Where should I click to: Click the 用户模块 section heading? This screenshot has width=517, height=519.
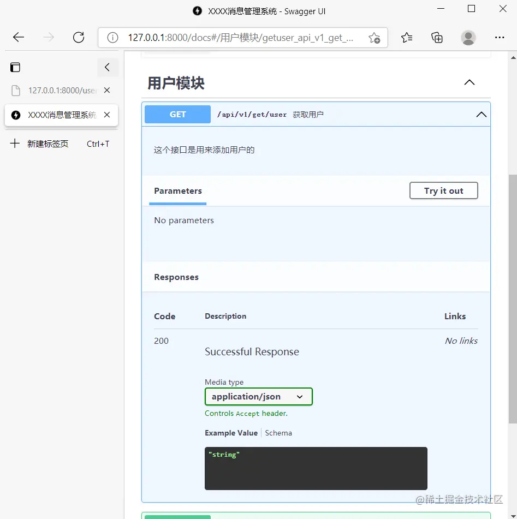[x=176, y=83]
